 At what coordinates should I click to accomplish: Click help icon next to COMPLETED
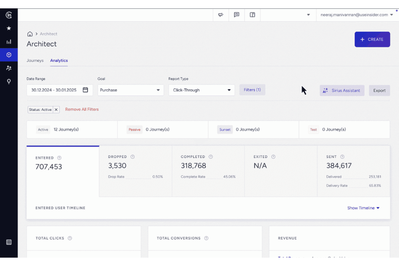pos(211,157)
